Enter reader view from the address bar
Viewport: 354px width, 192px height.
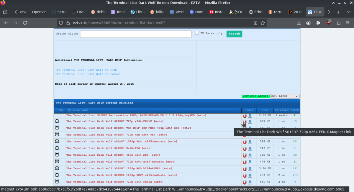(255, 23)
